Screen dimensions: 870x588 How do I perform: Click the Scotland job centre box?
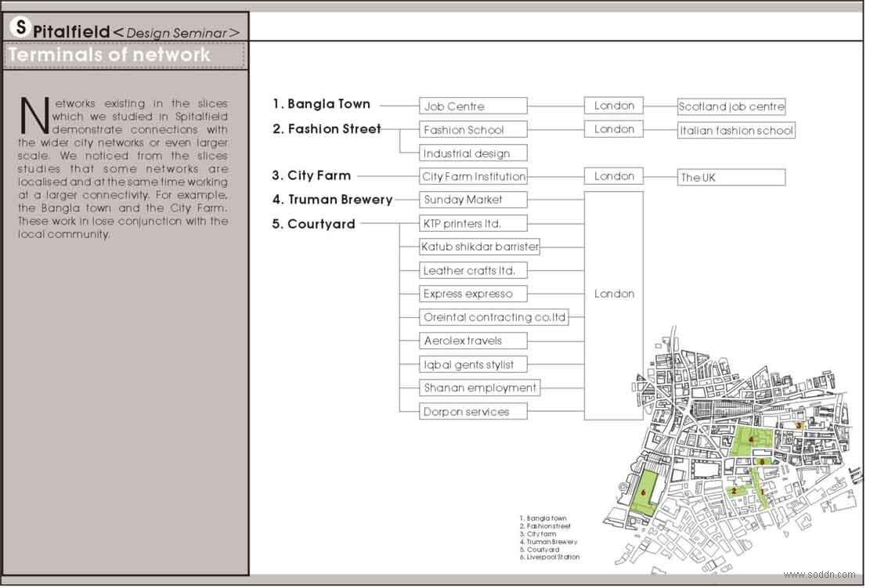click(x=731, y=106)
